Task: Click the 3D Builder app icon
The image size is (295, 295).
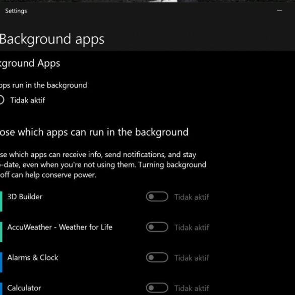Action: (x=1, y=202)
